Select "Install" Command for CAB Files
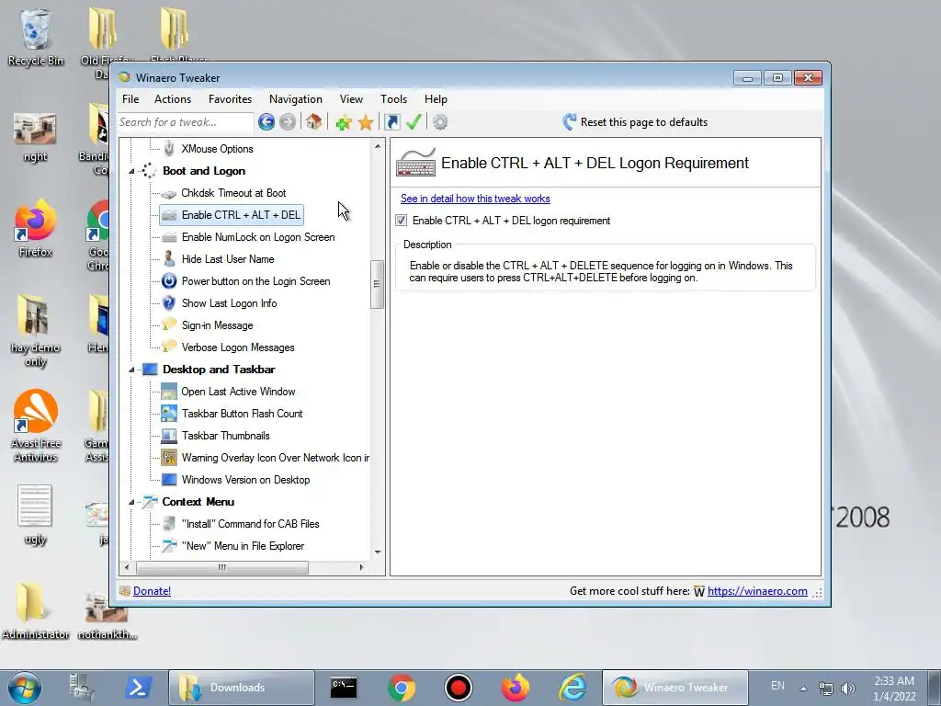This screenshot has width=941, height=706. click(x=250, y=524)
